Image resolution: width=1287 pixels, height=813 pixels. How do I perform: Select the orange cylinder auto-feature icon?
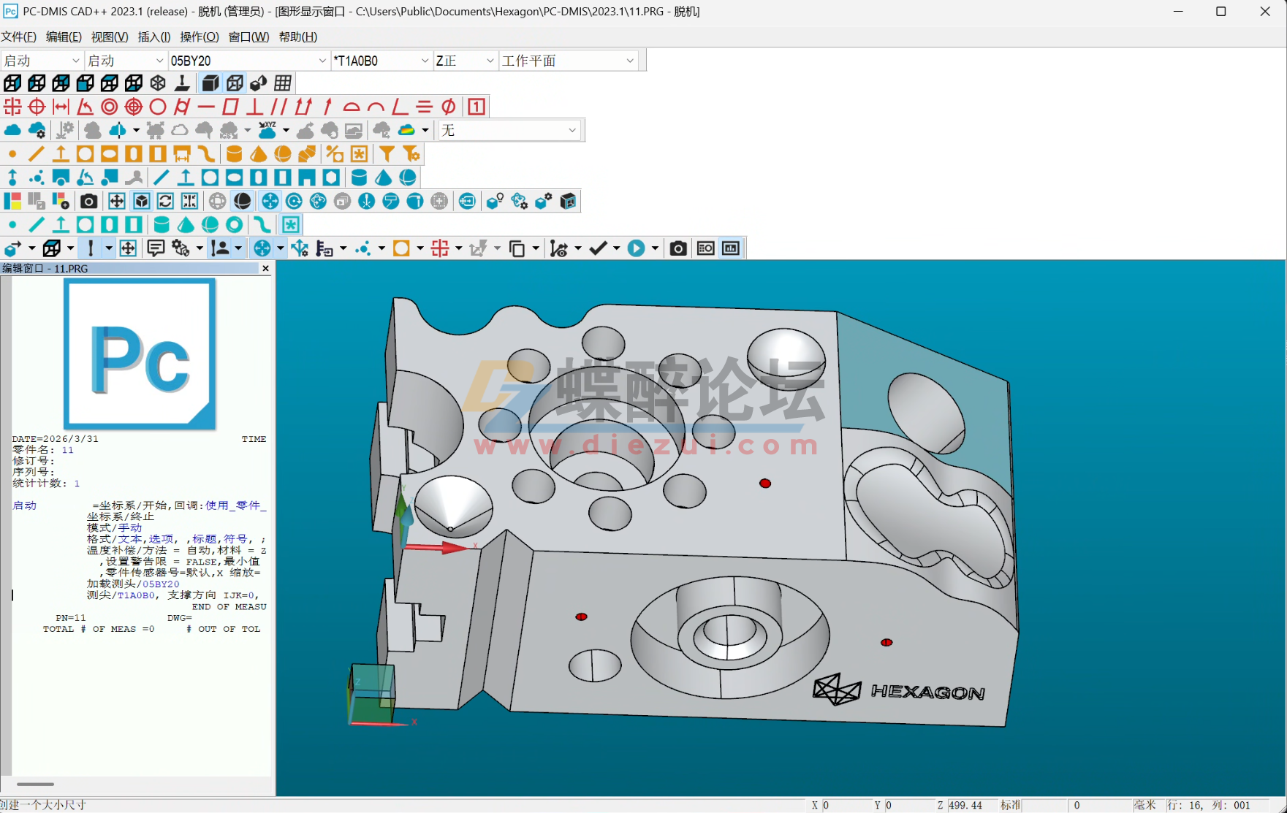pyautogui.click(x=234, y=153)
